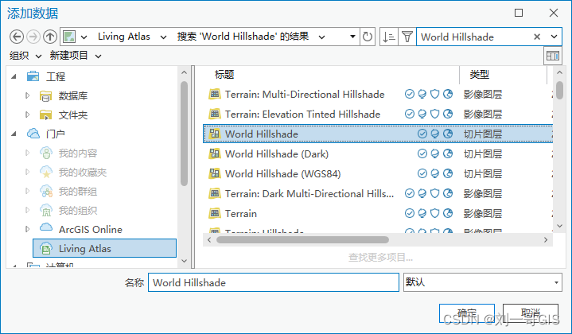Select the Living Atlas tree item
Viewport: 572px width, 334px height.
[104, 248]
